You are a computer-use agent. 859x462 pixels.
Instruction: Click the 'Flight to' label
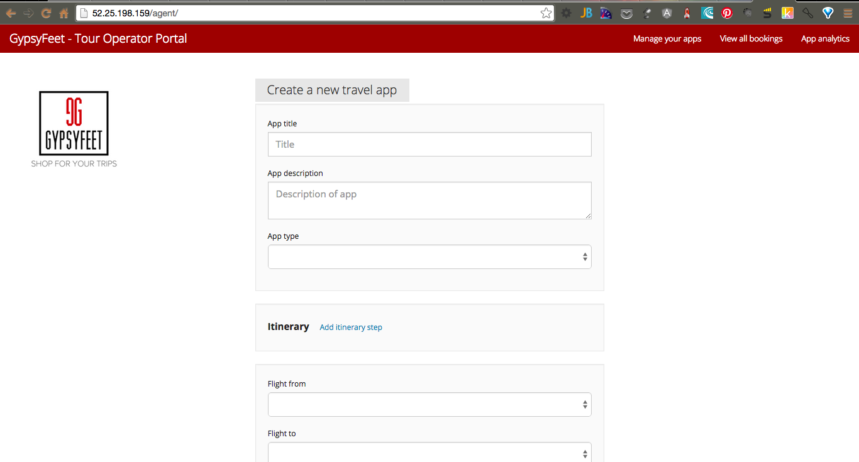[x=281, y=433]
